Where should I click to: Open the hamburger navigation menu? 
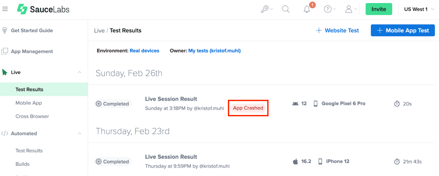point(5,9)
